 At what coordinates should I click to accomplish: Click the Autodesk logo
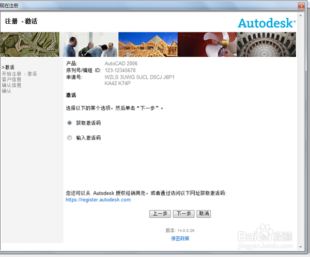[267, 23]
